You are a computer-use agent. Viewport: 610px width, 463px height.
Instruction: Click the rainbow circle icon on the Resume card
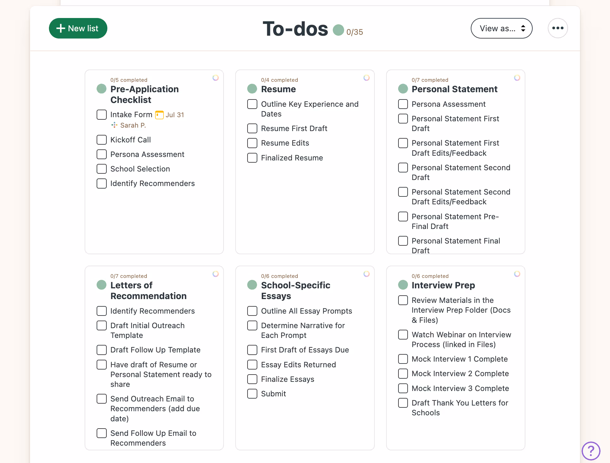366,78
